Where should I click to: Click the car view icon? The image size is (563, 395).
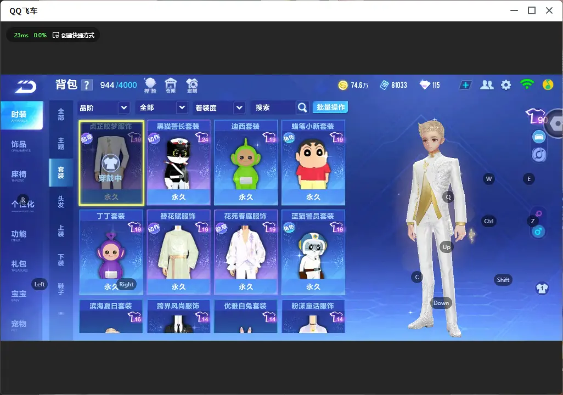[539, 137]
